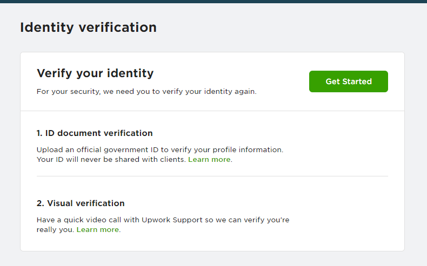Click 'Upload an official government ID' sentence
The height and width of the screenshot is (266, 427).
click(x=160, y=149)
